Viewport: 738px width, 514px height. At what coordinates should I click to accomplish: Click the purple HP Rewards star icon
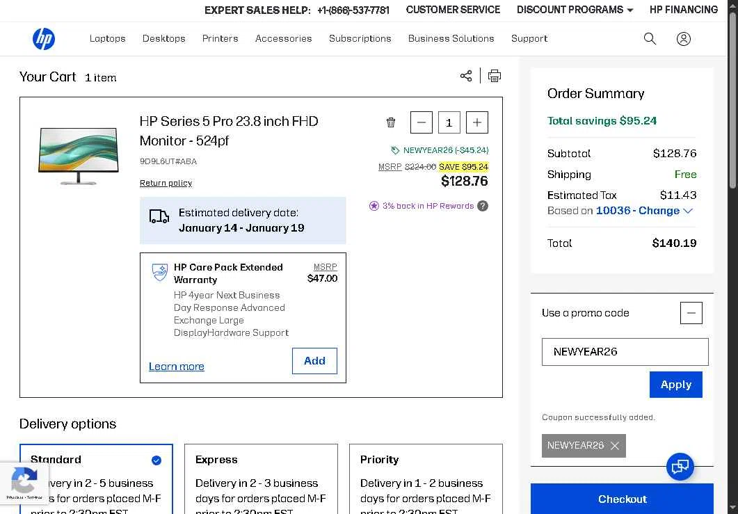point(374,206)
